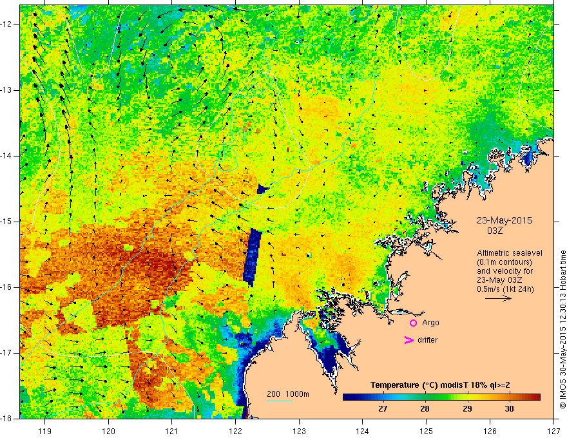Click the latitude axis label -12
This screenshot has width=567, height=438.
point(6,24)
